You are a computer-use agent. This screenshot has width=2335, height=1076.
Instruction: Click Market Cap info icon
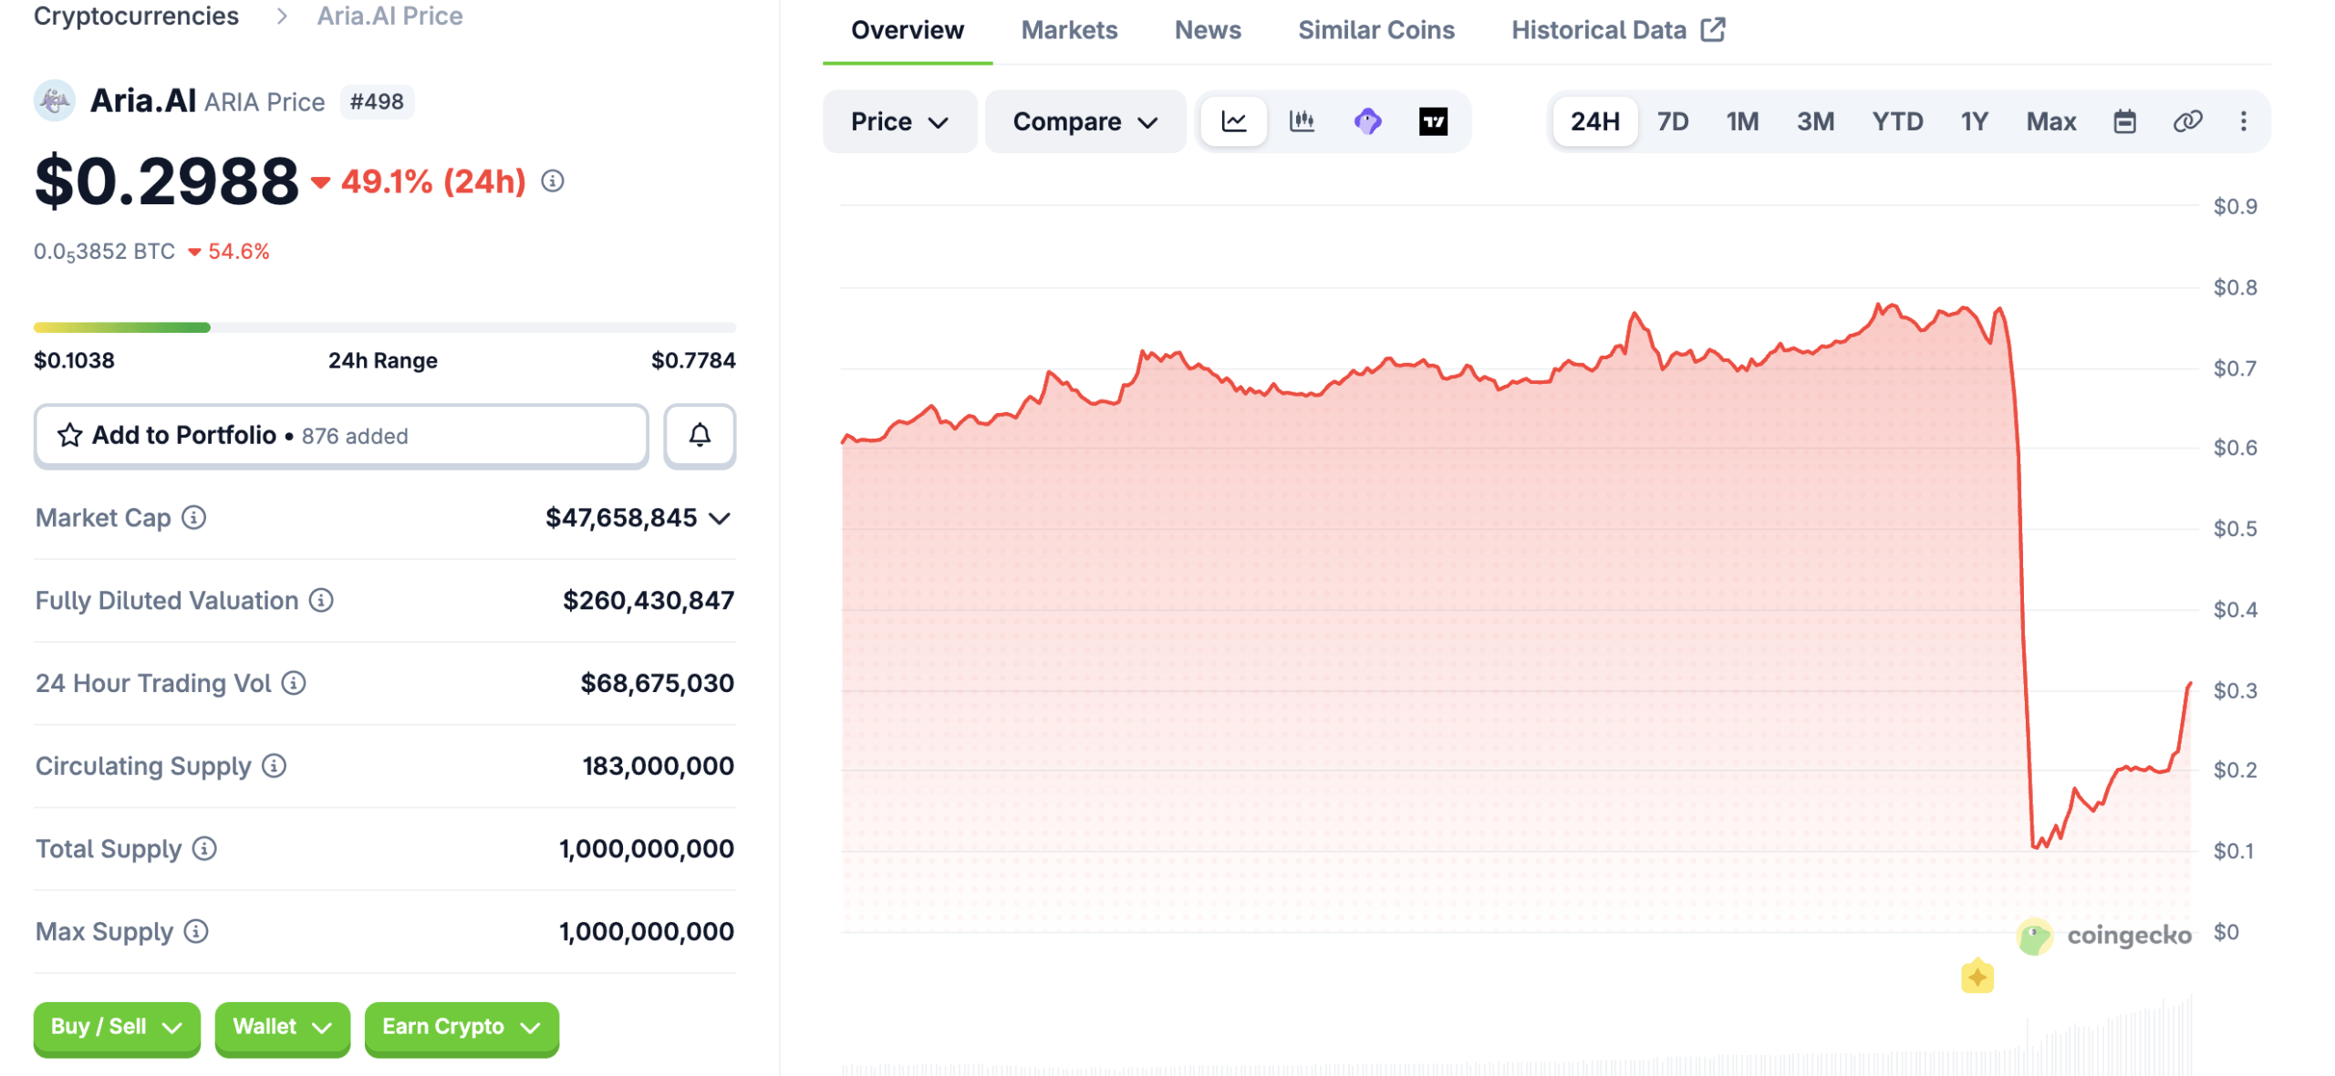click(193, 518)
